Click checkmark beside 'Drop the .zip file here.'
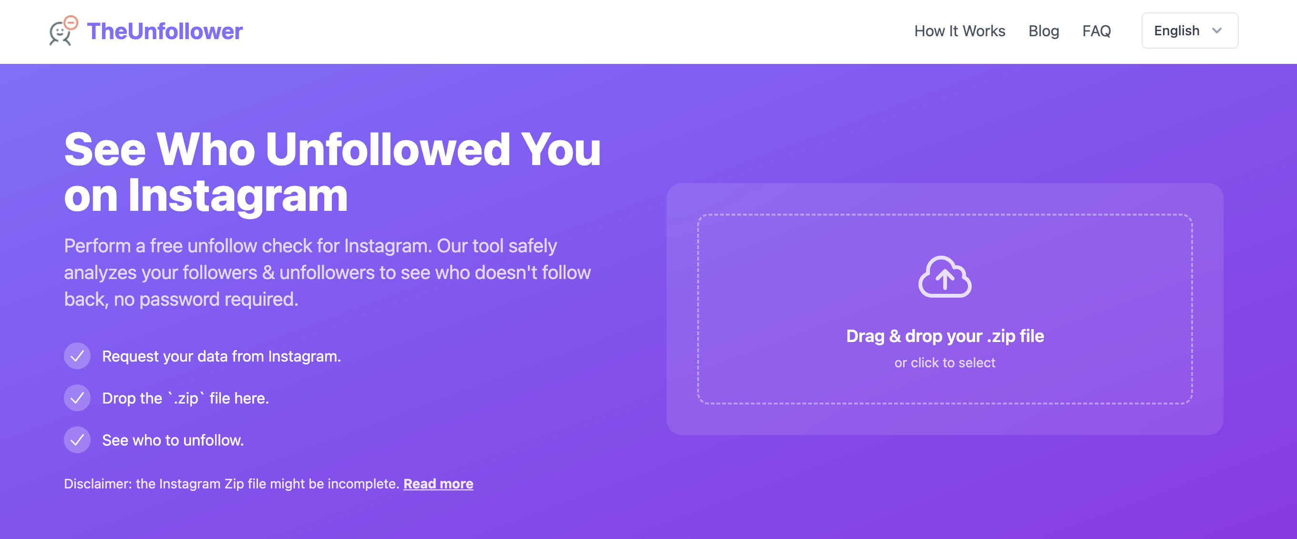Viewport: 1297px width, 539px height. (x=77, y=398)
